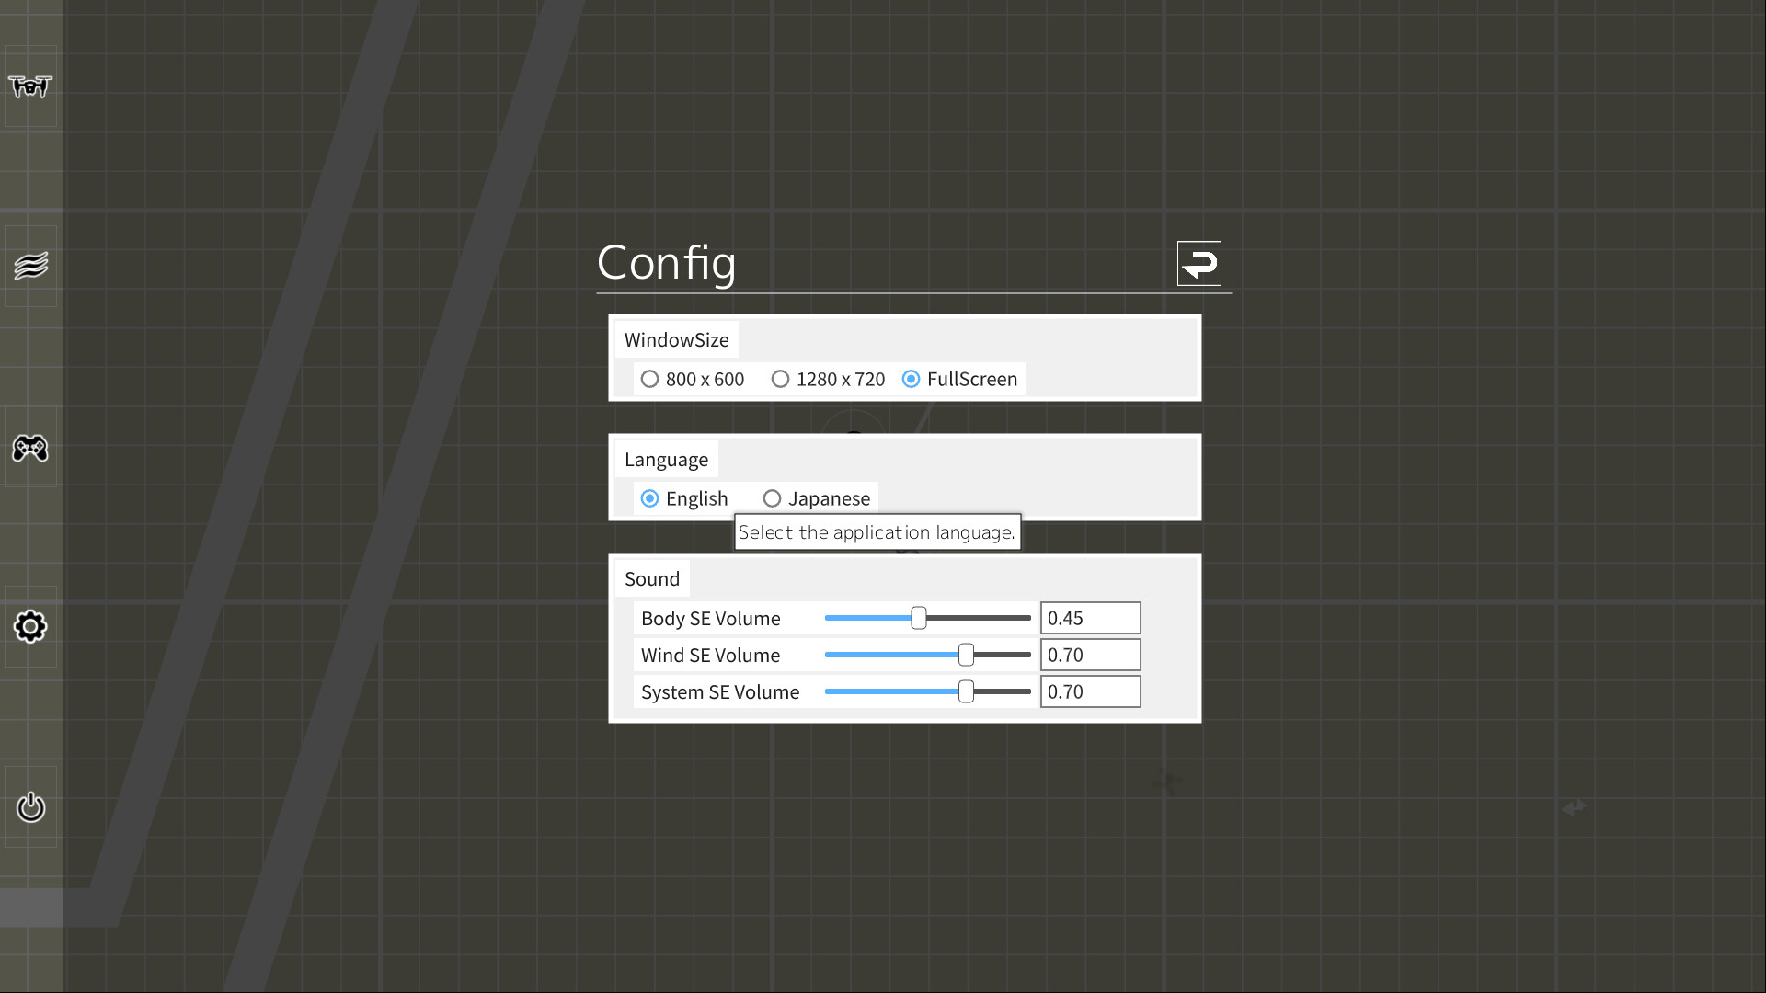The width and height of the screenshot is (1766, 993).
Task: Click the WindowSize section label
Action: point(676,339)
